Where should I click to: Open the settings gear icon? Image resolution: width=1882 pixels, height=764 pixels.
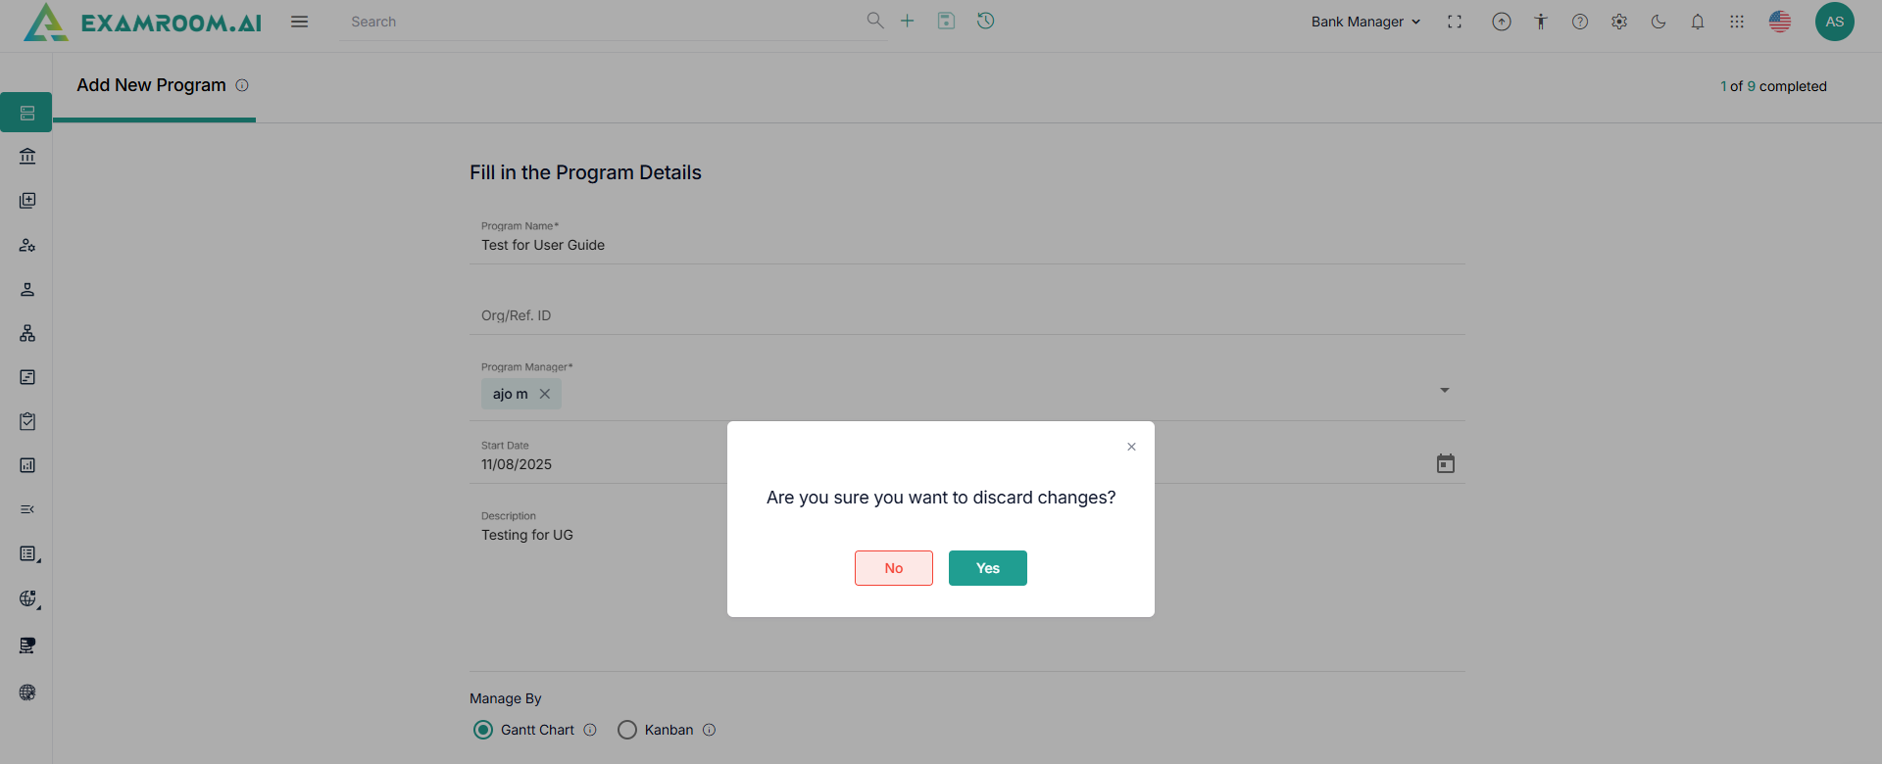pos(1619,22)
